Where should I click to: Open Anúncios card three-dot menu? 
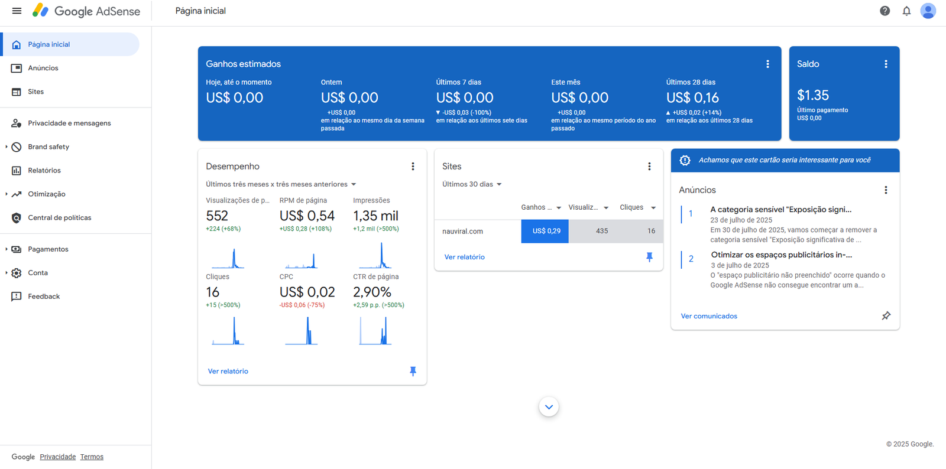886,190
